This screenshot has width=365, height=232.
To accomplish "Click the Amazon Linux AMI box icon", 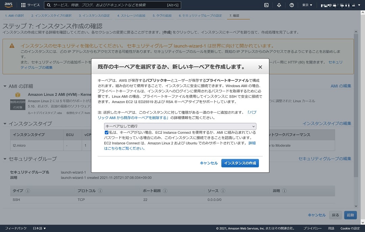I will [x=18, y=95].
